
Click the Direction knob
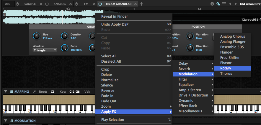point(190,48)
